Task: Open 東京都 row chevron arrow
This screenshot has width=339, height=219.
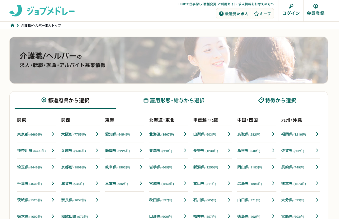Action: click(53, 134)
